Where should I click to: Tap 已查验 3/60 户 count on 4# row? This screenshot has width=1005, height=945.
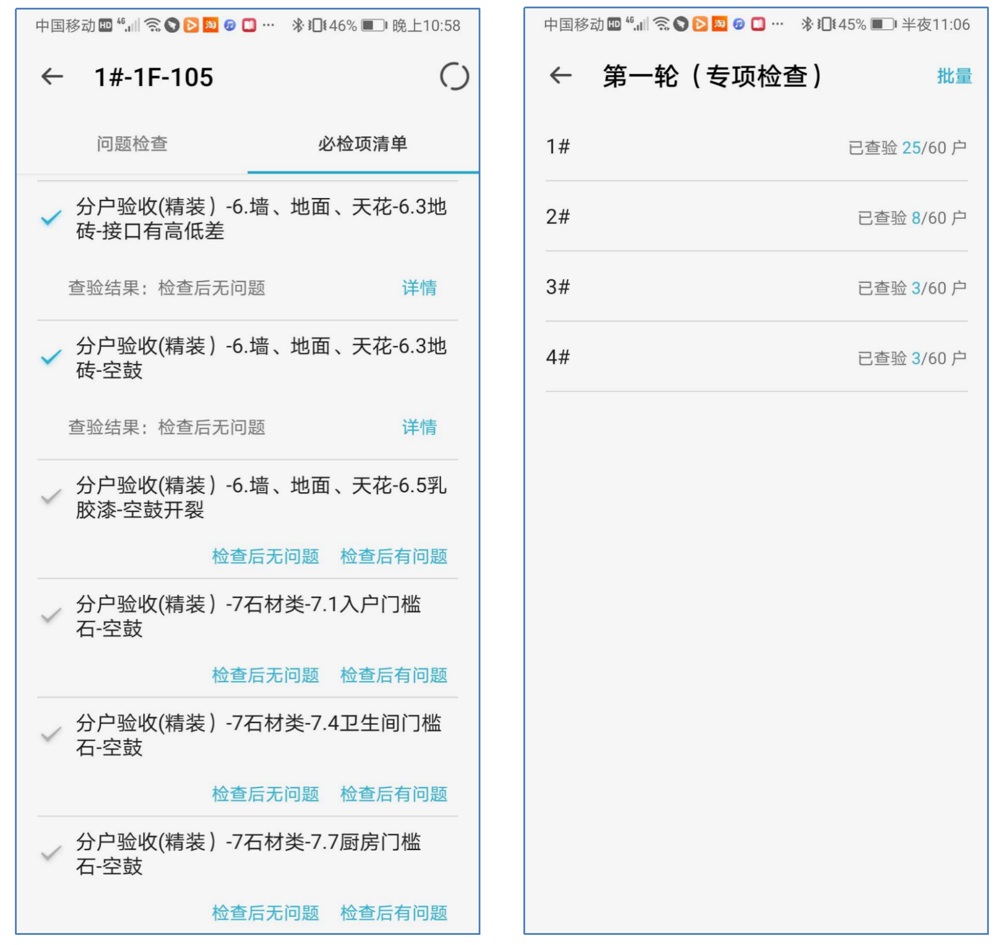912,359
